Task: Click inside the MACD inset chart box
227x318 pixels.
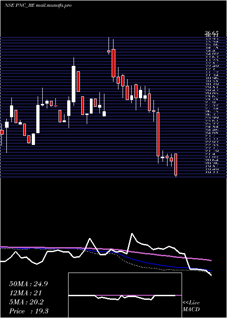Action: (125, 295)
